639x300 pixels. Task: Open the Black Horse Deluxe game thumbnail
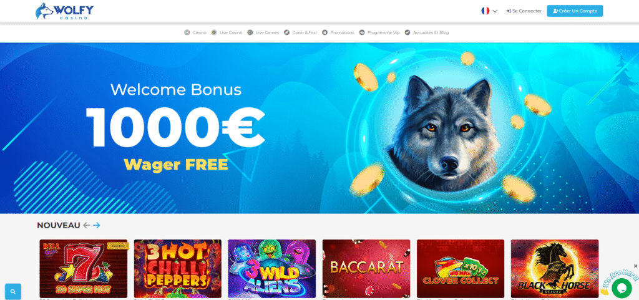[555, 269]
